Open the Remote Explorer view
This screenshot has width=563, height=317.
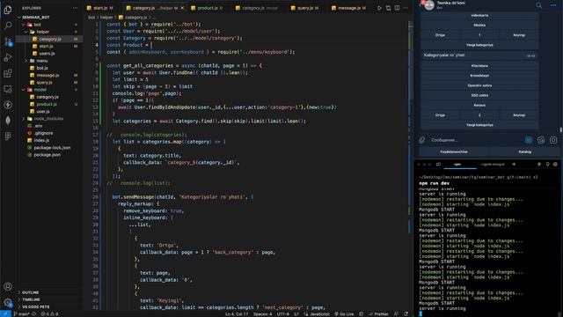(8, 89)
